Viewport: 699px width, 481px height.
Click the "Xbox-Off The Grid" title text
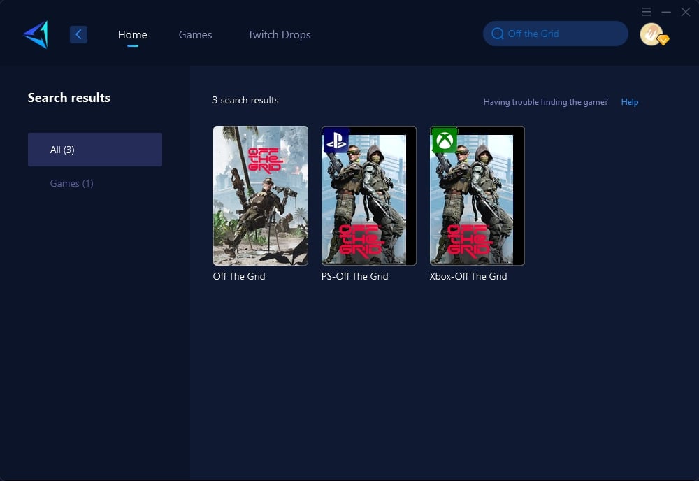click(468, 276)
